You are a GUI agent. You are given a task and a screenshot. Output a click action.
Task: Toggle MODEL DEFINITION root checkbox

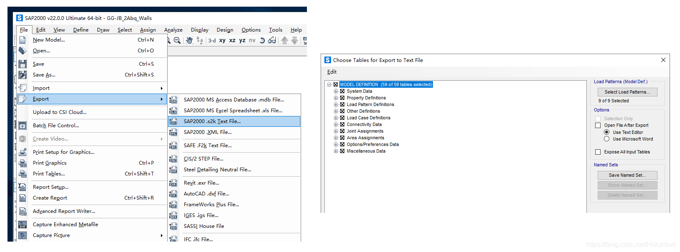point(336,84)
